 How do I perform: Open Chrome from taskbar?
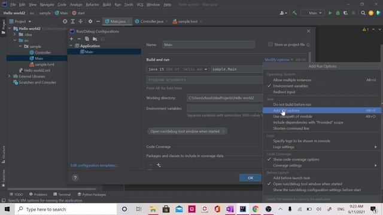[x=256, y=209]
